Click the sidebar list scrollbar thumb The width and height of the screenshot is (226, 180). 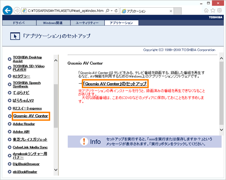pyautogui.click(x=56, y=106)
